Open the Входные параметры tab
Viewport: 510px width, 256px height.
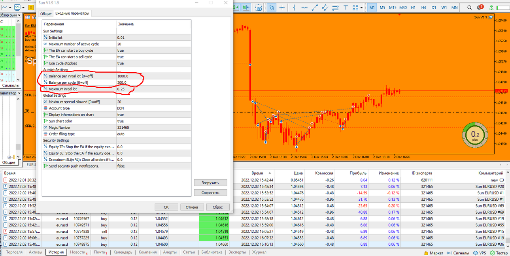(x=72, y=13)
